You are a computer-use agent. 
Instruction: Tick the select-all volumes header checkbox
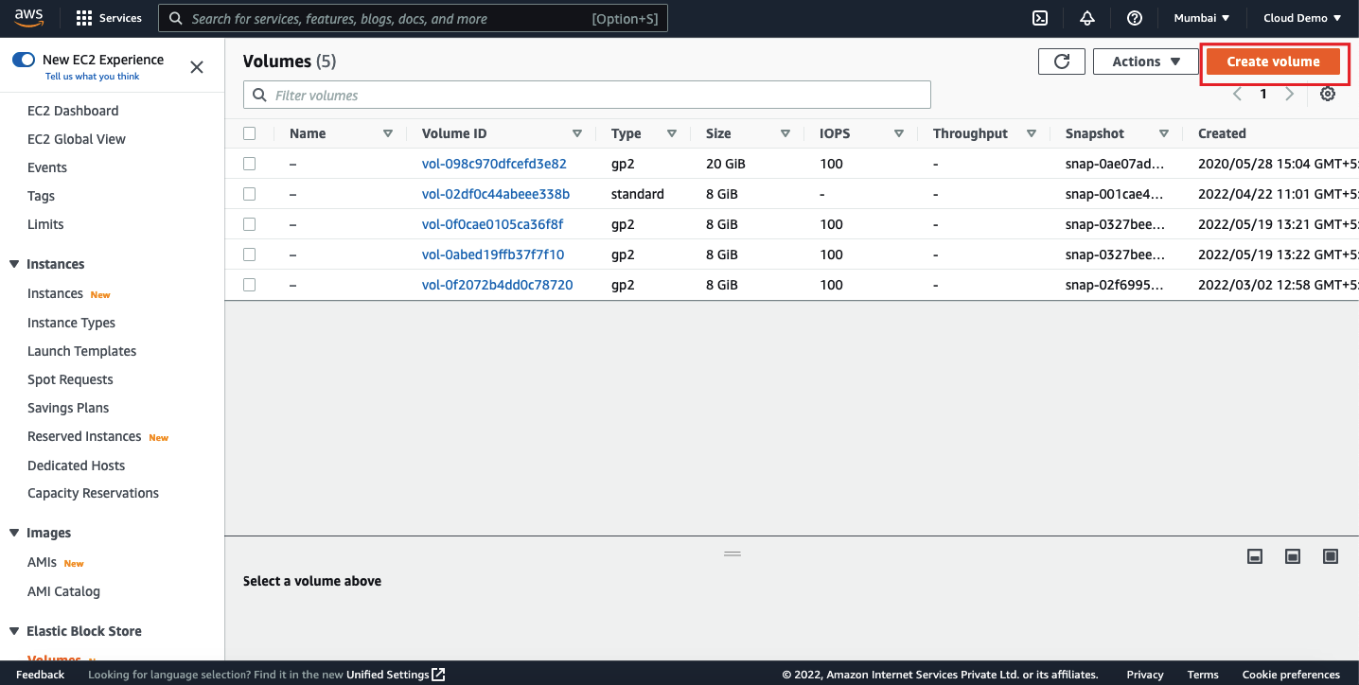(x=250, y=133)
